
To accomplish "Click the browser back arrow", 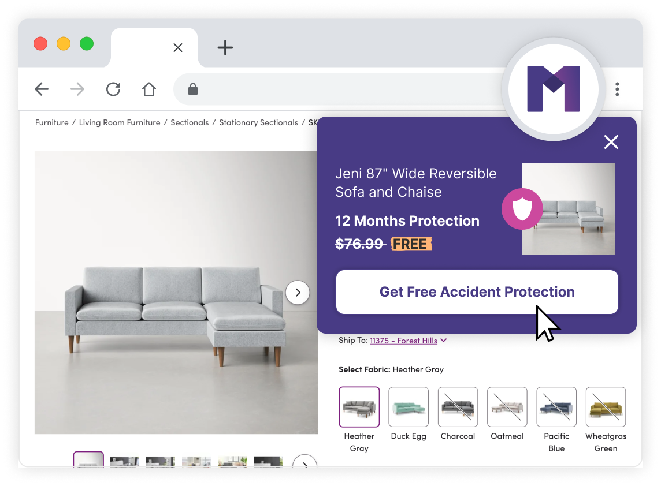I will click(42, 89).
